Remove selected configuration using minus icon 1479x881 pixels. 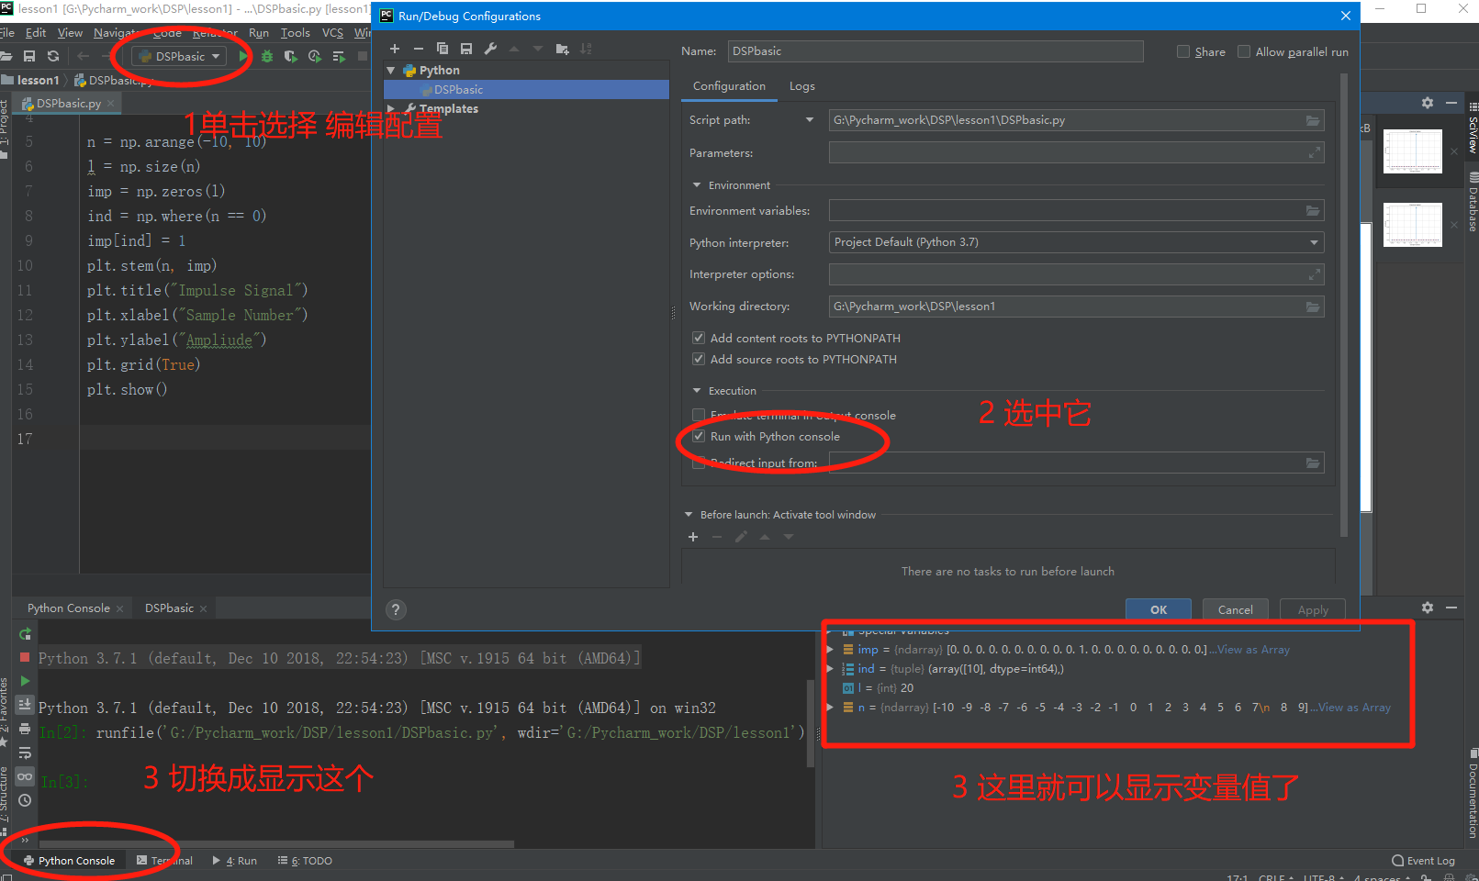(x=418, y=49)
